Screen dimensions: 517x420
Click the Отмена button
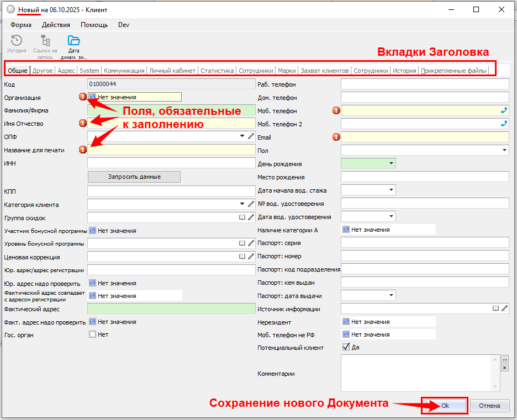489,406
